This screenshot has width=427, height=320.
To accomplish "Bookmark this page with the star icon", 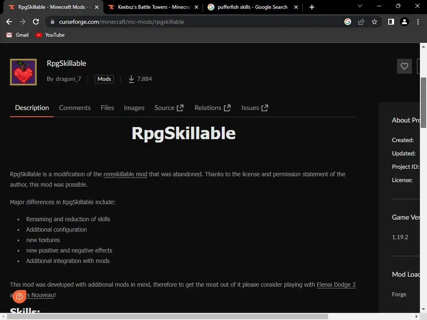I will tap(374, 22).
